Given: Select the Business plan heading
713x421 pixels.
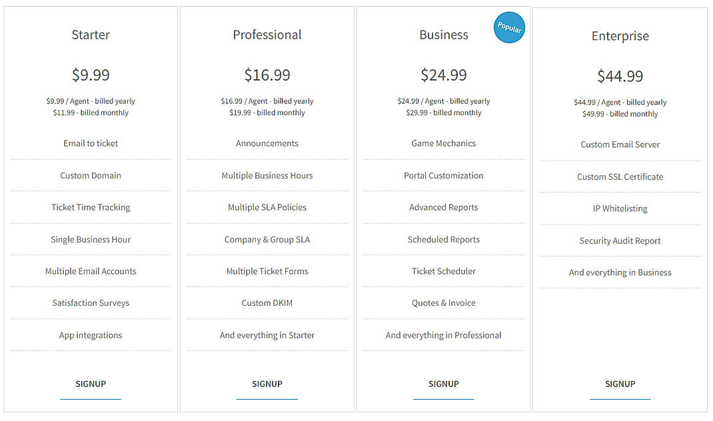Looking at the screenshot, I should [444, 34].
